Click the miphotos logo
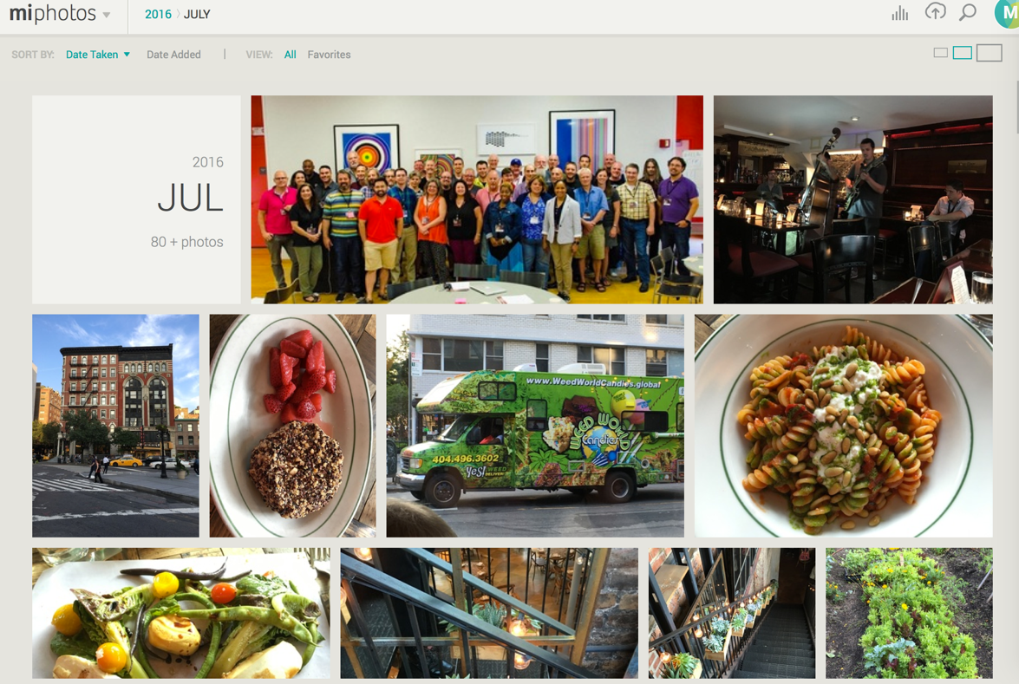The height and width of the screenshot is (684, 1019). [x=53, y=14]
